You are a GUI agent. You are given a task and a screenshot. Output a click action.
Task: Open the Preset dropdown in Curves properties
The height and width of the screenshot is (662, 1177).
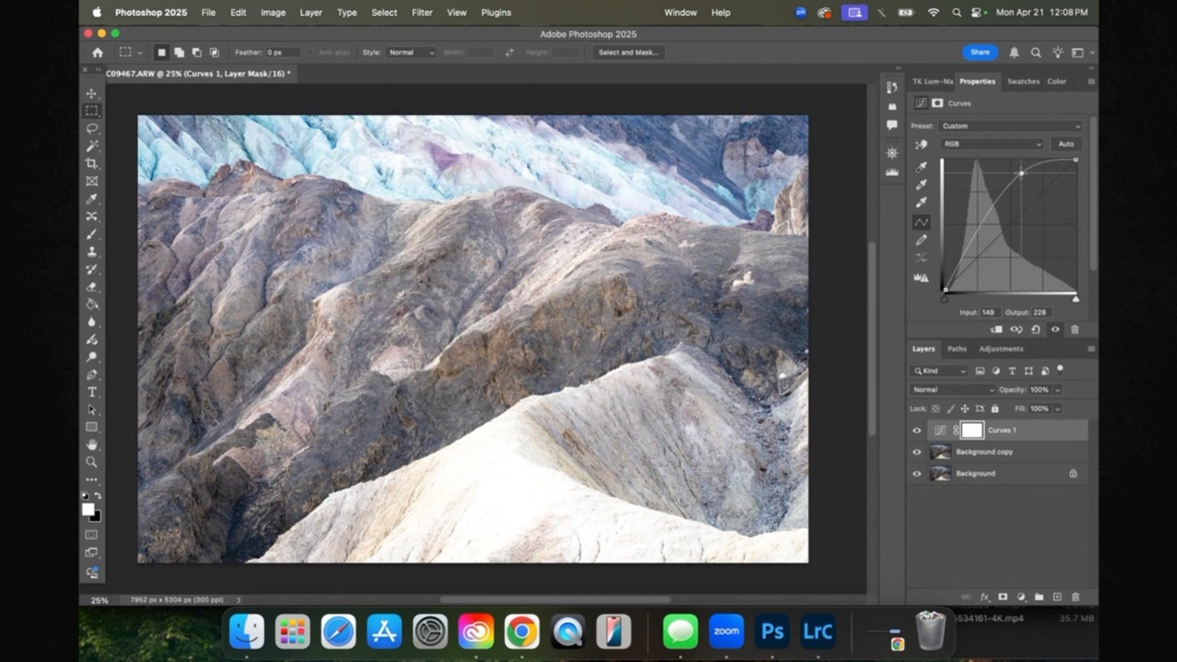[1010, 126]
